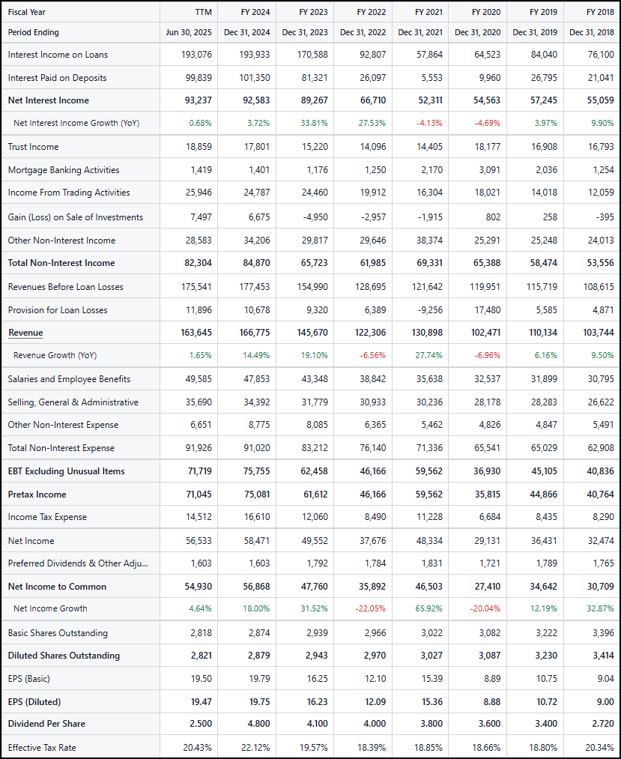The width and height of the screenshot is (621, 759).
Task: Select Gain (Loss) on Sale of Investments label
Action: coord(76,217)
